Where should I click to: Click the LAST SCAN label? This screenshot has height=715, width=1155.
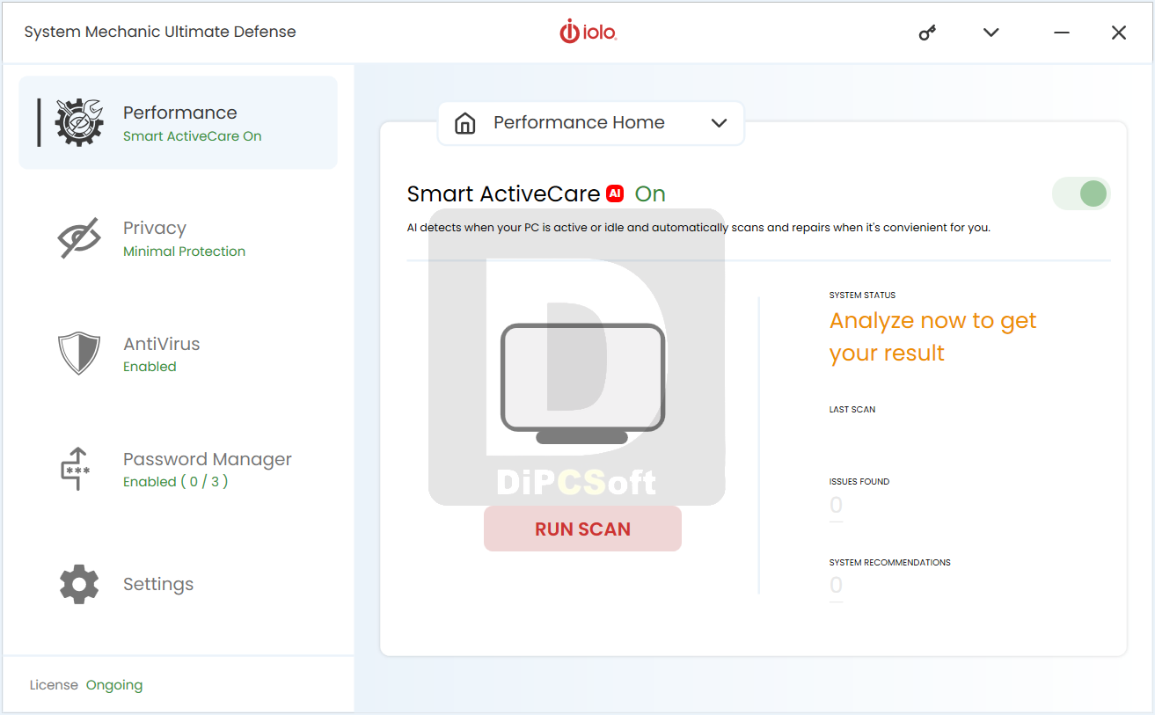click(852, 410)
